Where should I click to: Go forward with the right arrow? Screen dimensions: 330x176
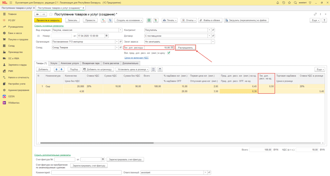coord(44,14)
